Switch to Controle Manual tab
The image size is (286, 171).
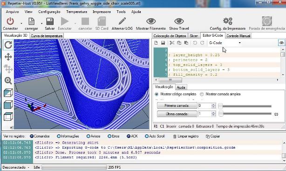click(x=238, y=36)
